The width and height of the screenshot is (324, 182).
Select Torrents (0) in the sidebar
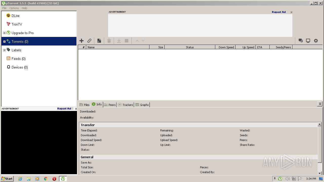pos(39,41)
